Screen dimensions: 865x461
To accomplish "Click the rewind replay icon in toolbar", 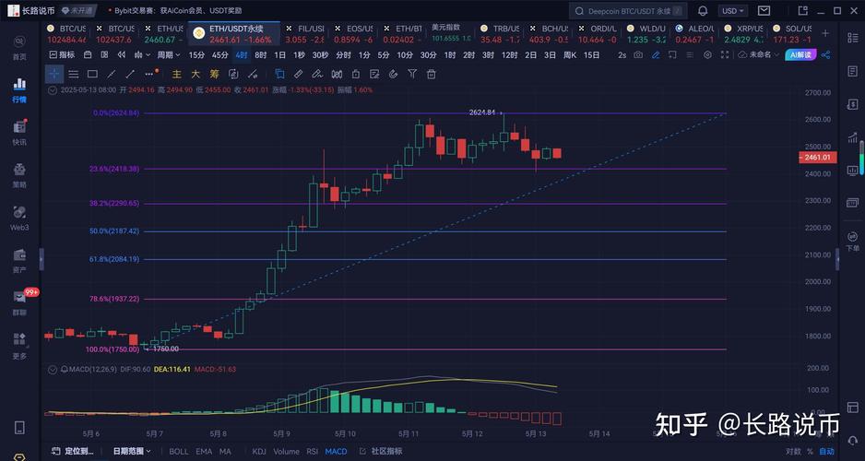I will pos(122,54).
